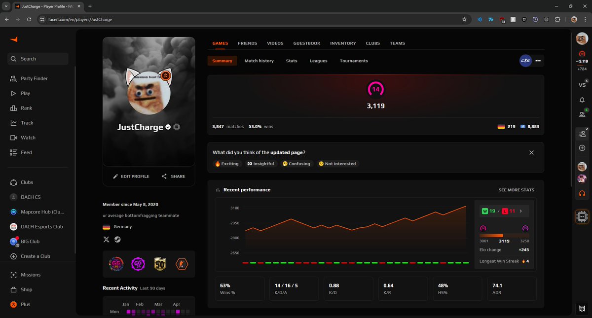This screenshot has width=592, height=318.
Task: Reload the page
Action: coord(29,20)
